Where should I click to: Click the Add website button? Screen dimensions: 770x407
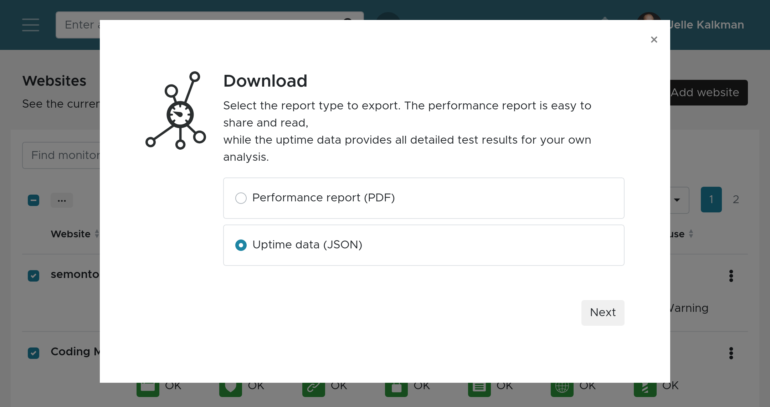[708, 93]
